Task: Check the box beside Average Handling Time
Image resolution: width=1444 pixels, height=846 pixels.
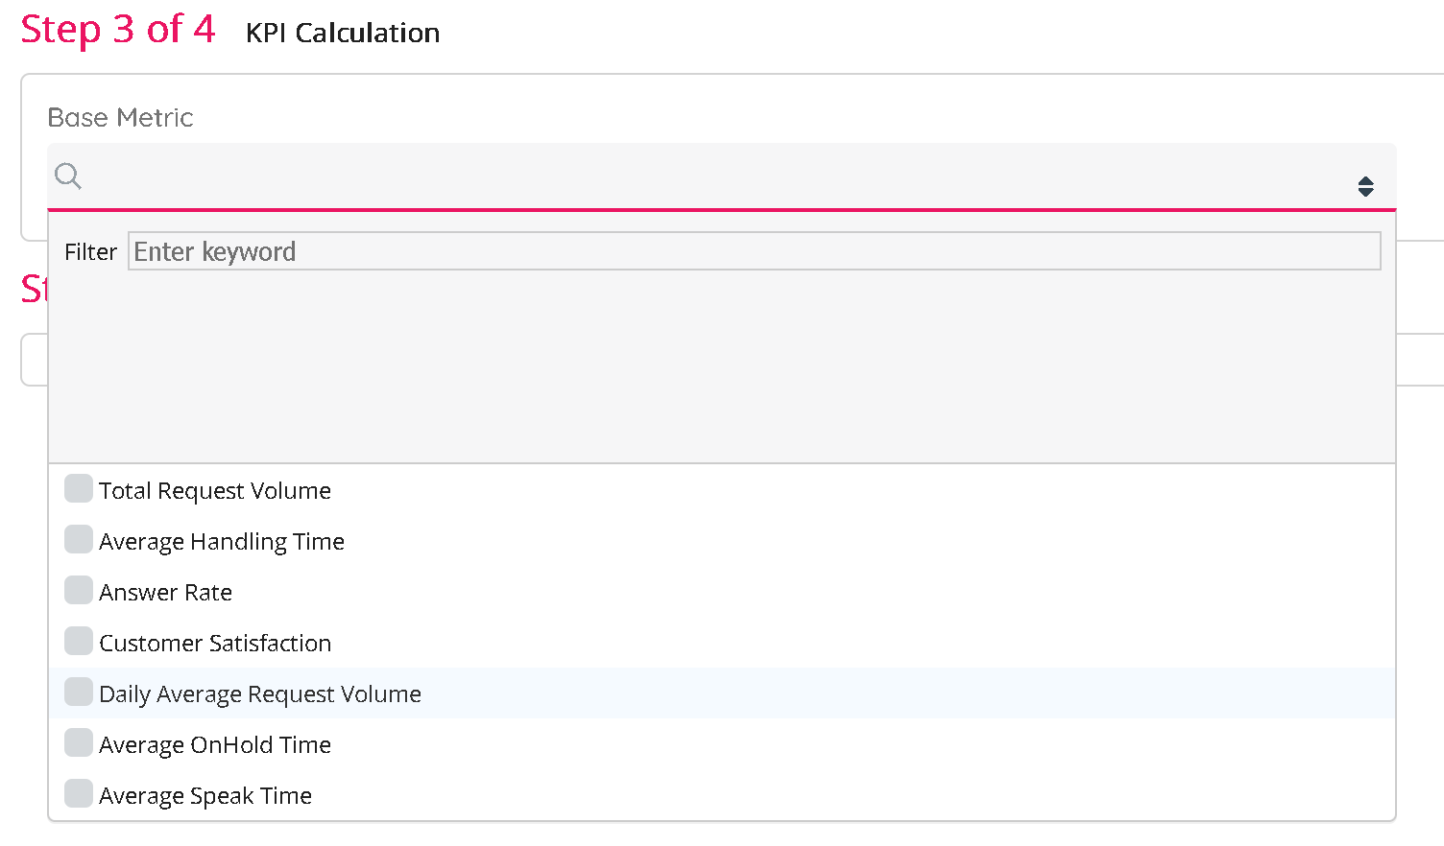Action: (x=79, y=539)
